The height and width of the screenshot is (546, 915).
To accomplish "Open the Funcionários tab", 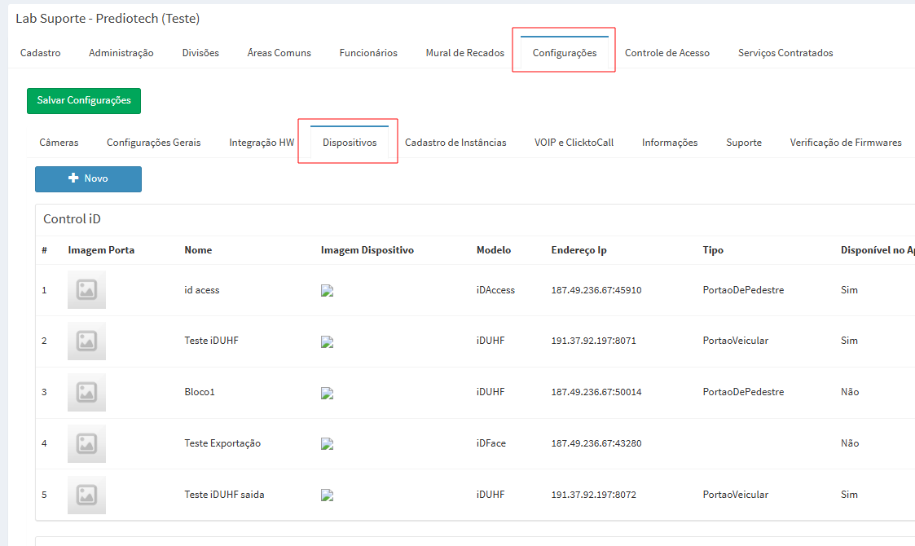I will coord(368,53).
